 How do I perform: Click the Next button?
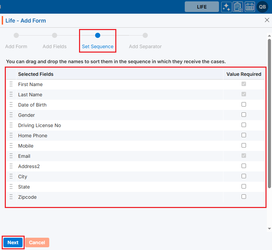tap(13, 242)
